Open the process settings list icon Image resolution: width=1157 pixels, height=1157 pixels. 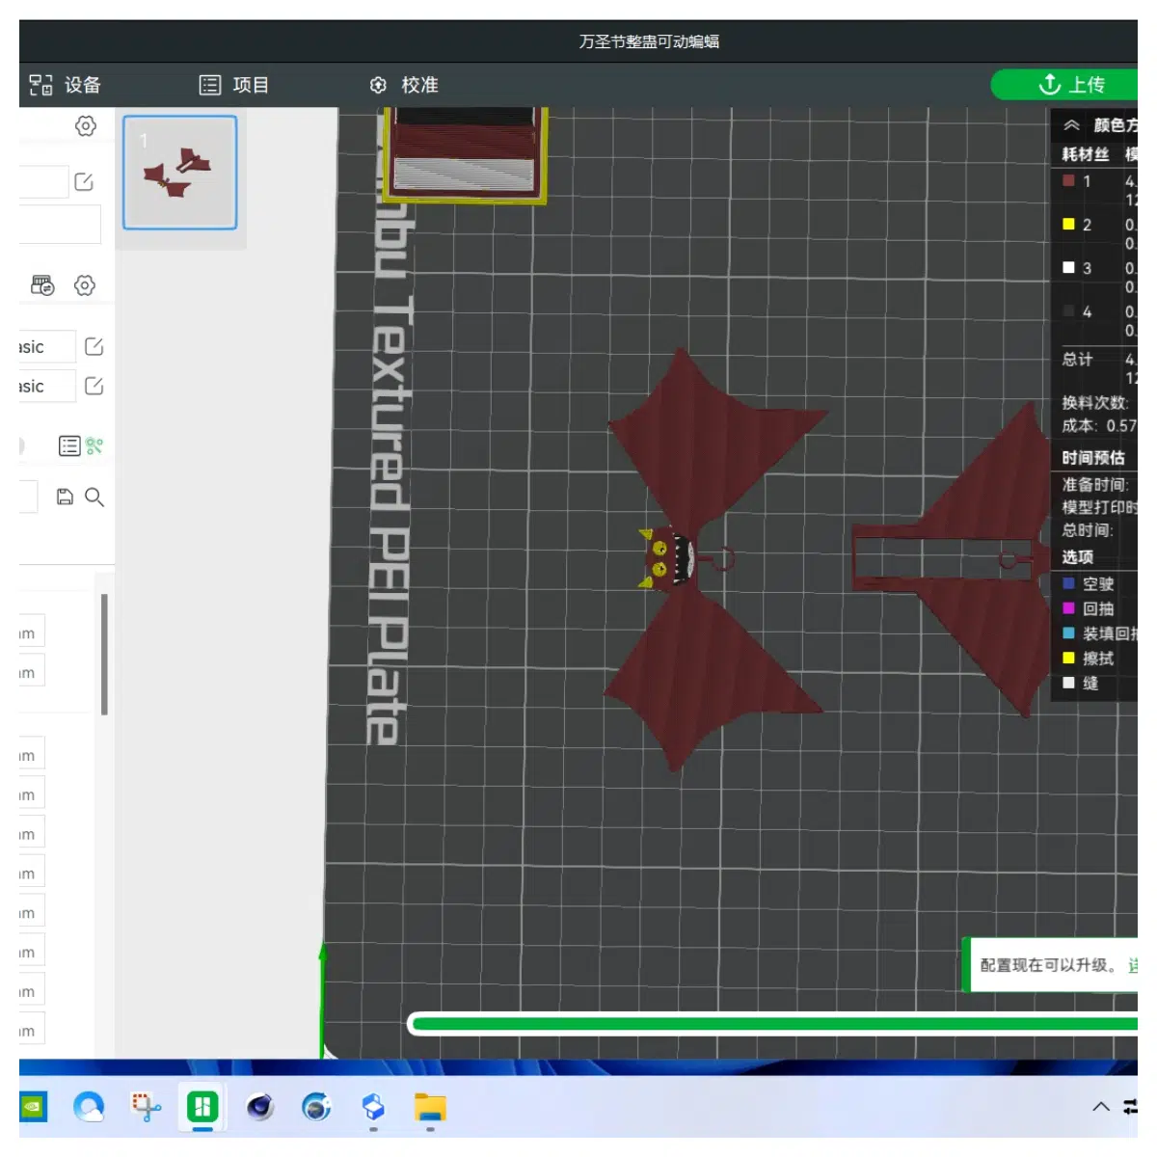pos(69,446)
